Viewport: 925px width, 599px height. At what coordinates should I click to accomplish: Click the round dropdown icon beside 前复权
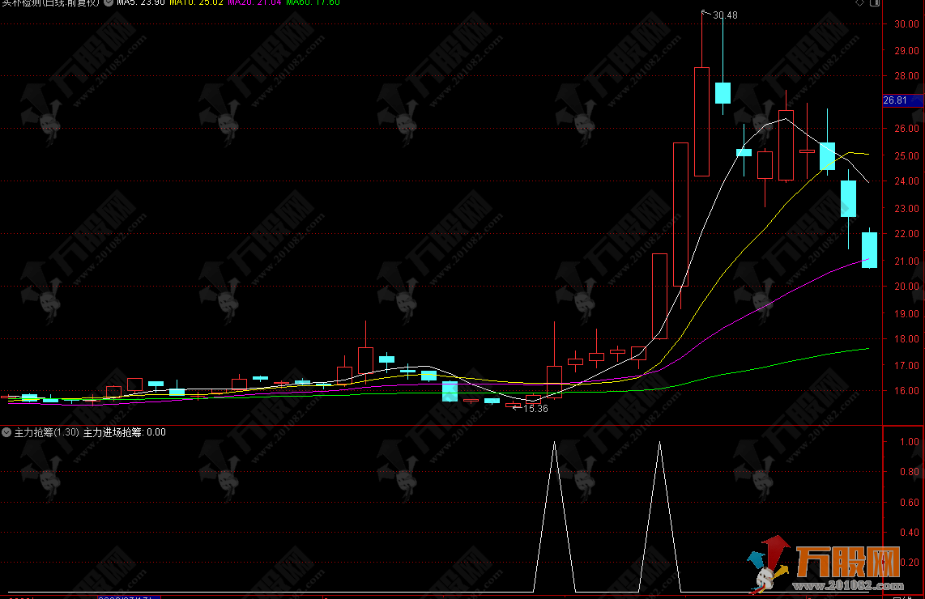click(x=109, y=2)
